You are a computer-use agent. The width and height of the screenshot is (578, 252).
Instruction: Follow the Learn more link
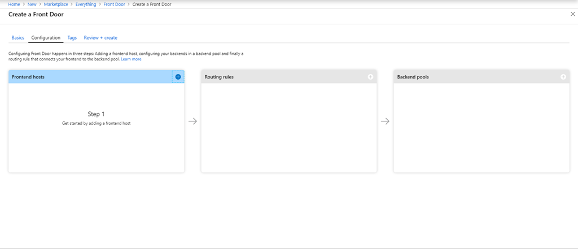131,59
